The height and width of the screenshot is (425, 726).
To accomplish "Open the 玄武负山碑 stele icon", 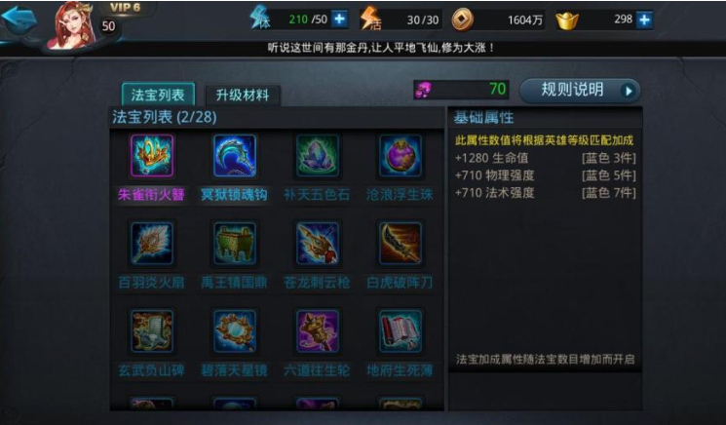I will 152,331.
